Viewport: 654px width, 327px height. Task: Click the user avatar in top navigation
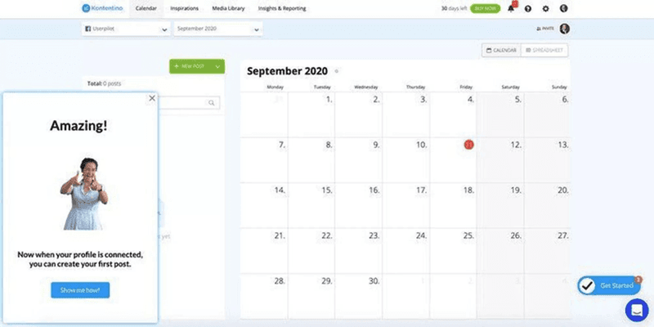564,8
